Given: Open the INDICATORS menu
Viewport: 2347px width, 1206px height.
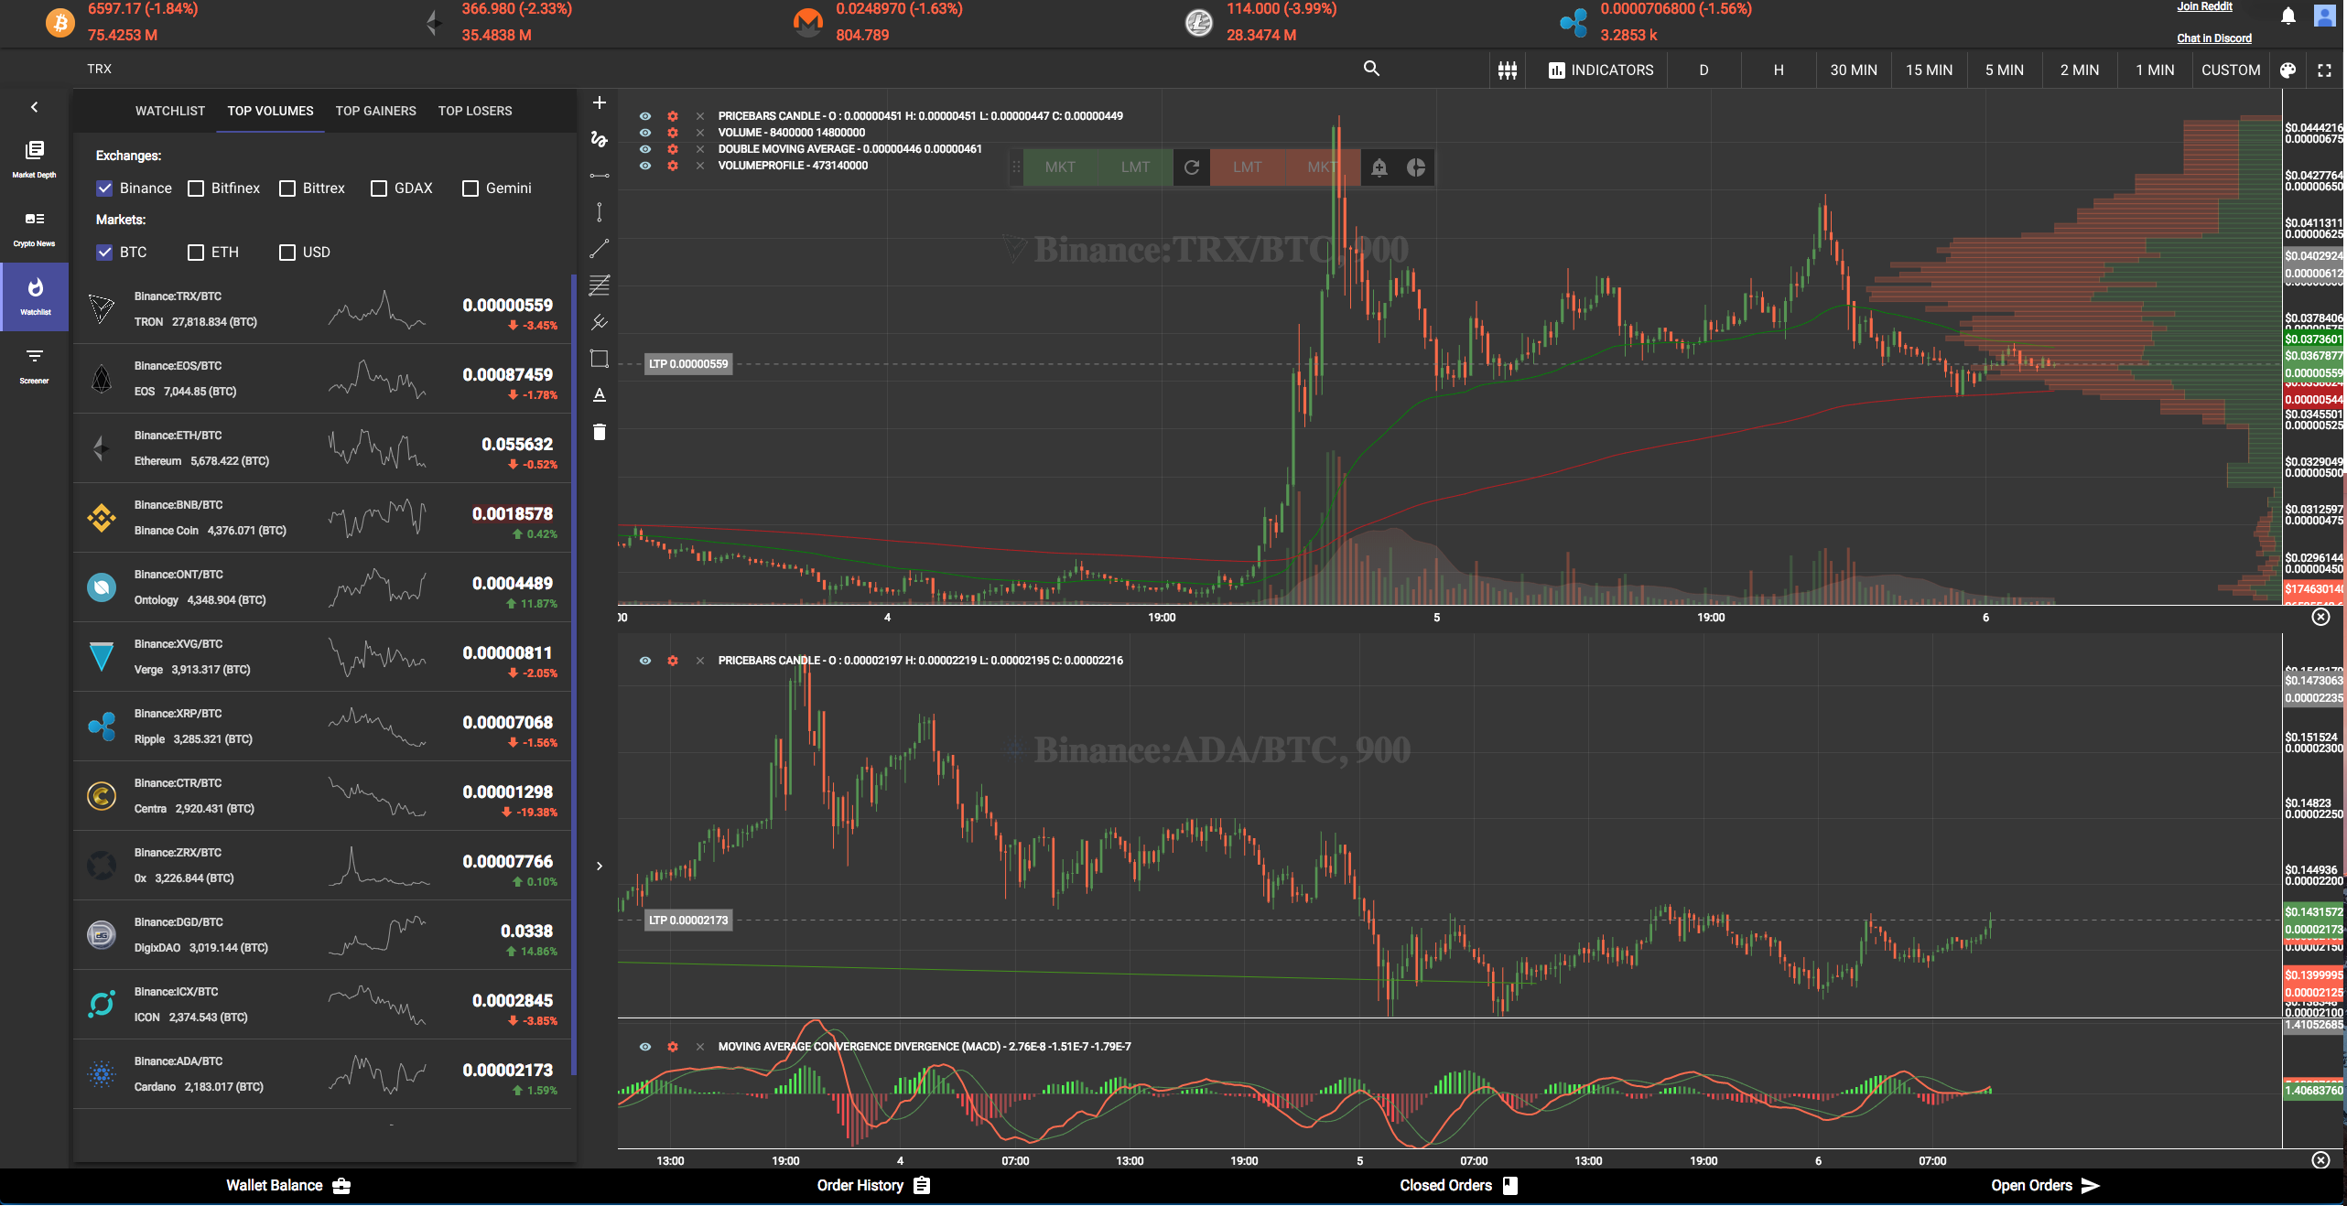Looking at the screenshot, I should point(1601,70).
